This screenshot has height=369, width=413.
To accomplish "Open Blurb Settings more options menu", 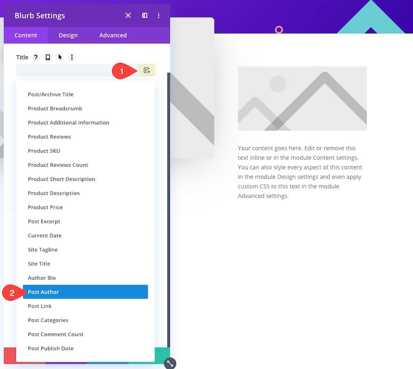I will (159, 15).
